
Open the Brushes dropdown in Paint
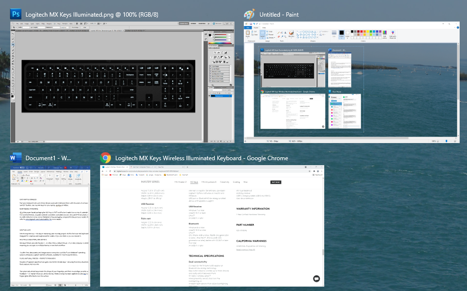tap(291, 34)
